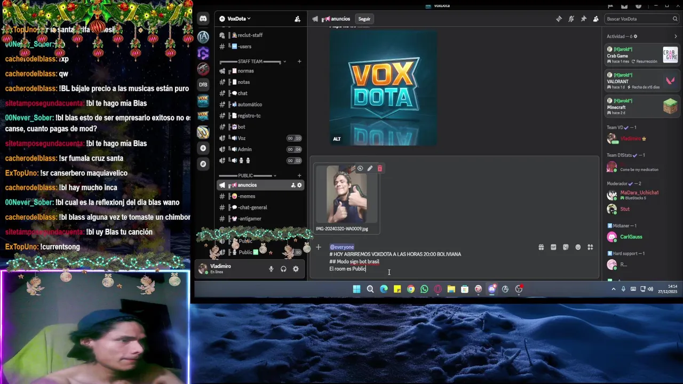The width and height of the screenshot is (683, 384).
Task: Toggle the member list icon in header
Action: pos(595,19)
